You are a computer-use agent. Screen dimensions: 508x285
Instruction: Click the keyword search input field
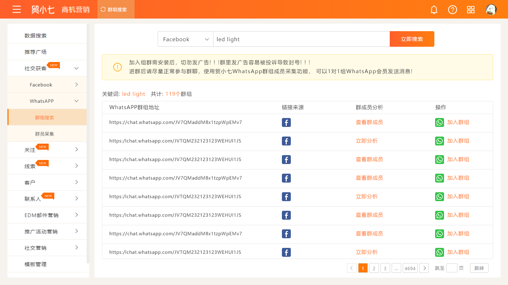click(301, 39)
